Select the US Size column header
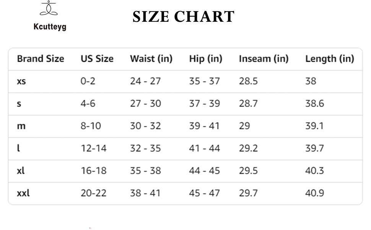This screenshot has height=230, width=371. (x=97, y=59)
